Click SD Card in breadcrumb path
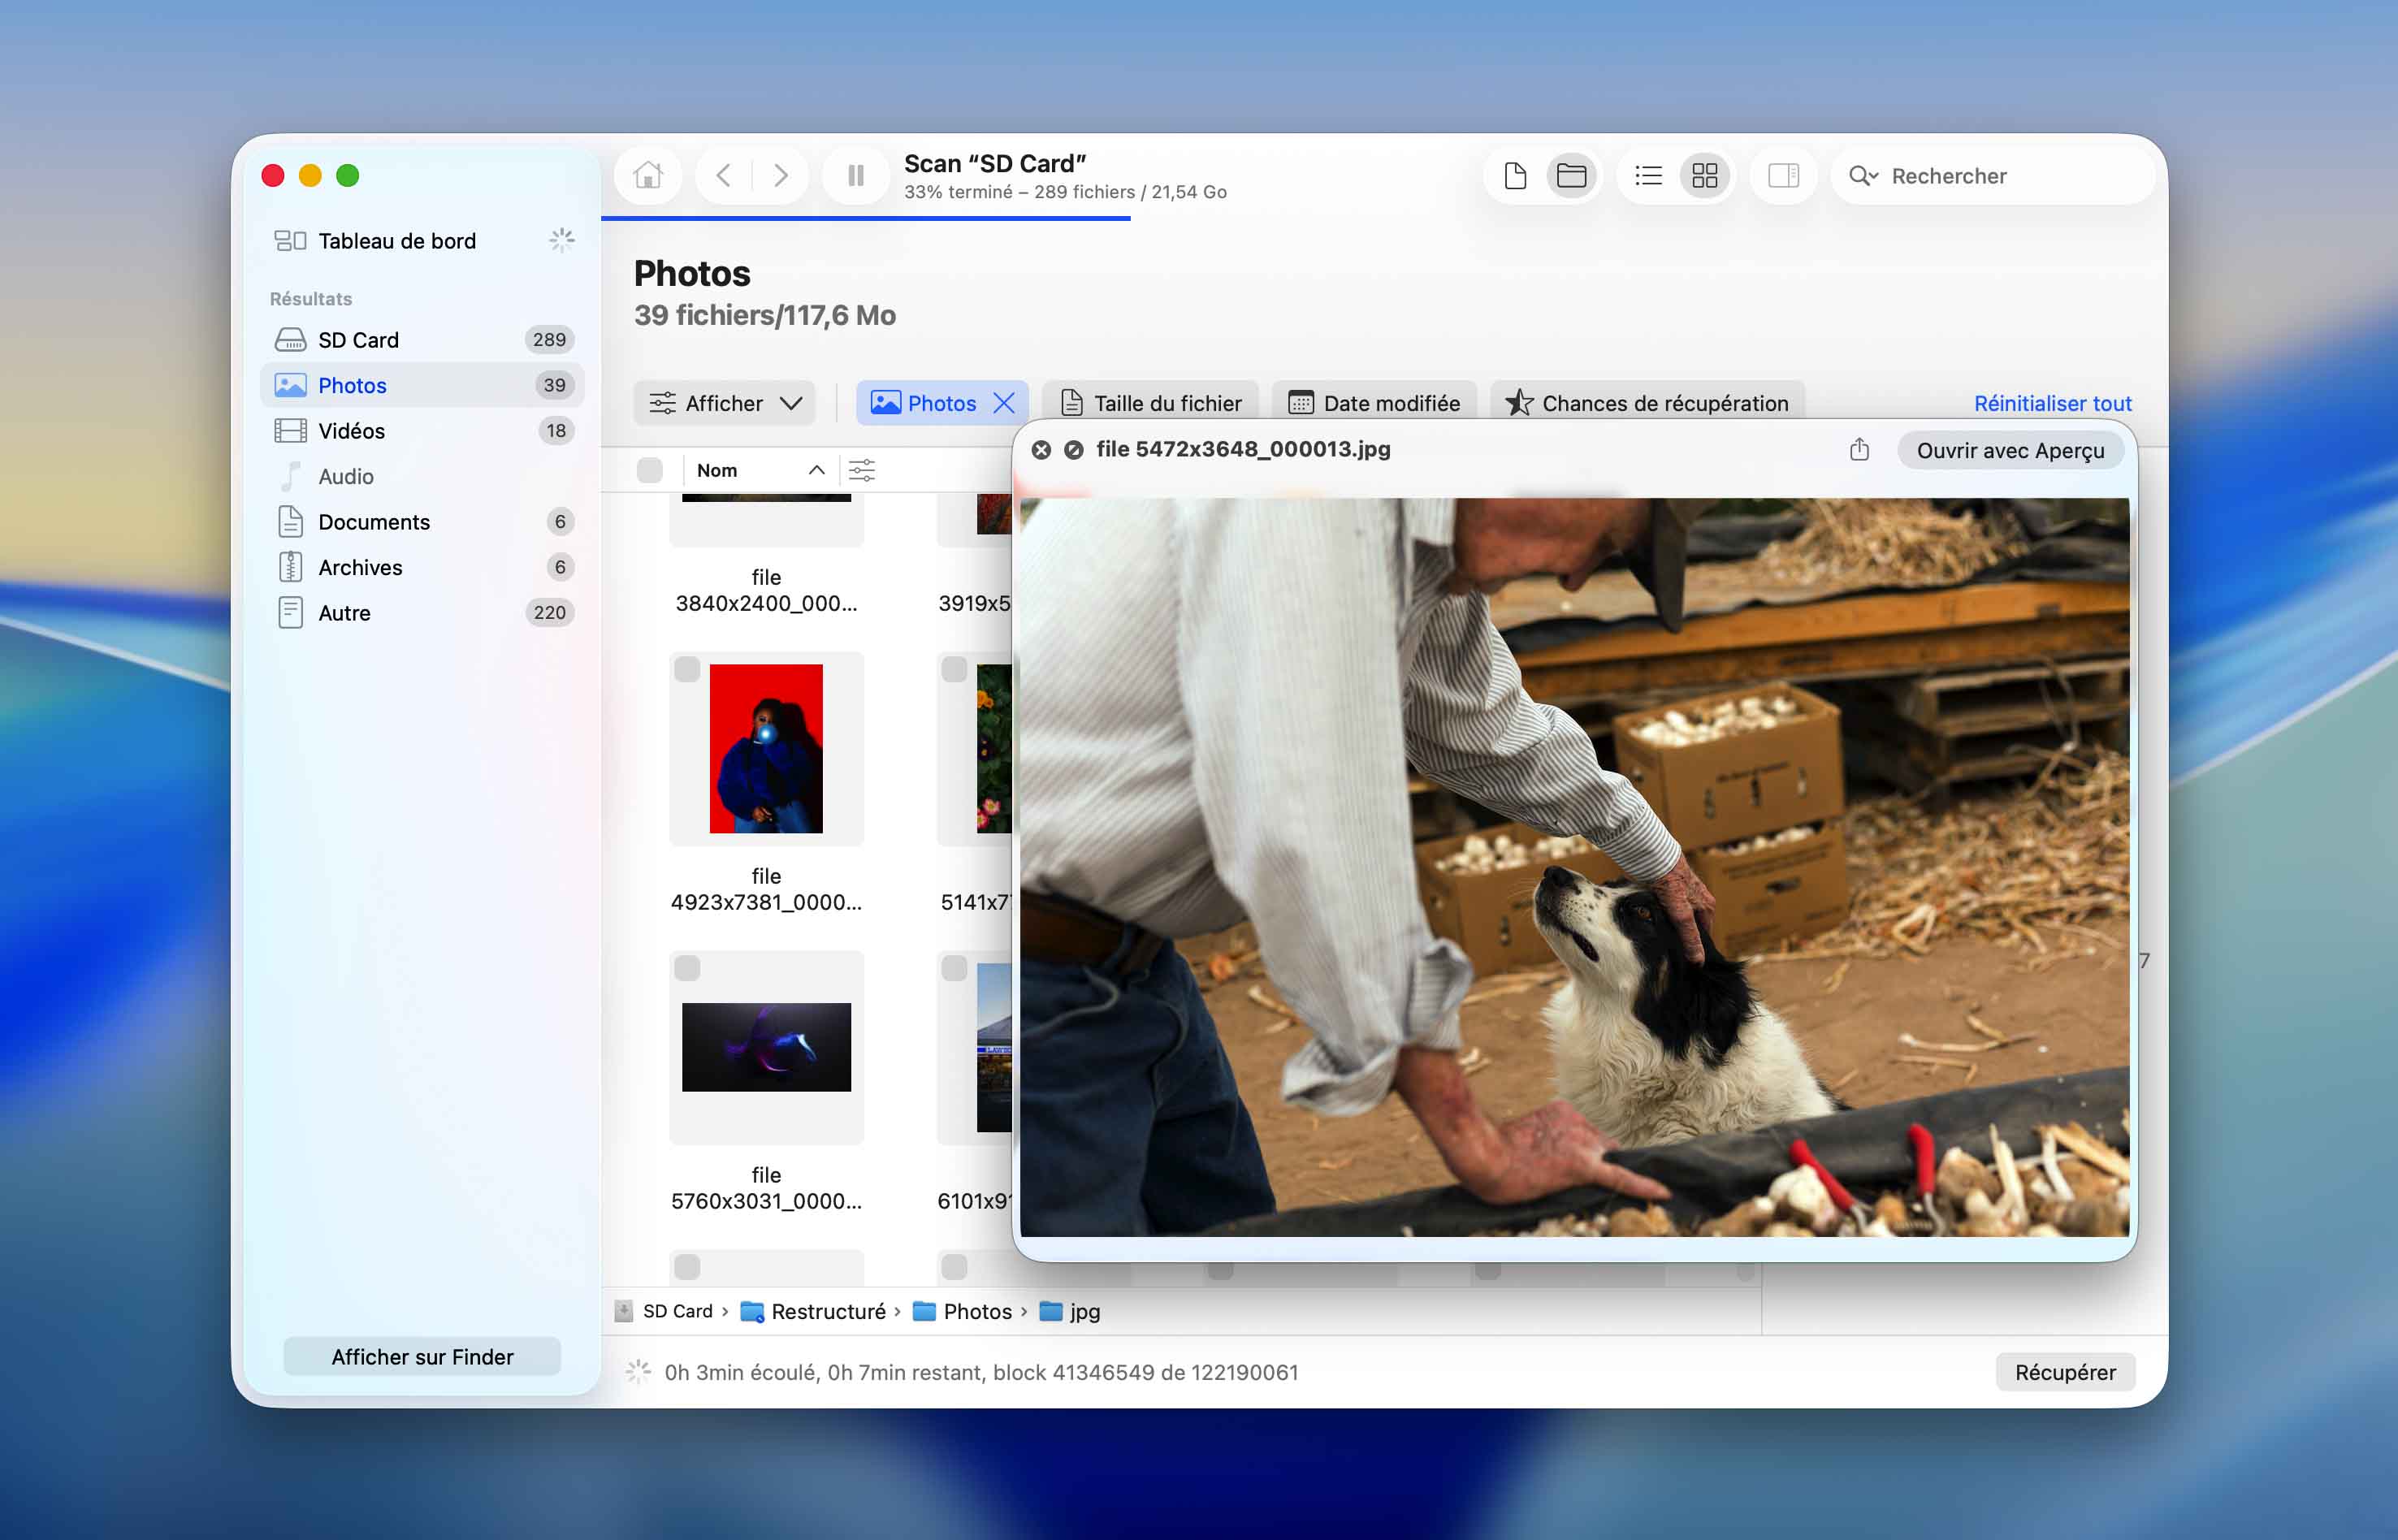Viewport: 2398px width, 1540px height. tap(665, 1311)
